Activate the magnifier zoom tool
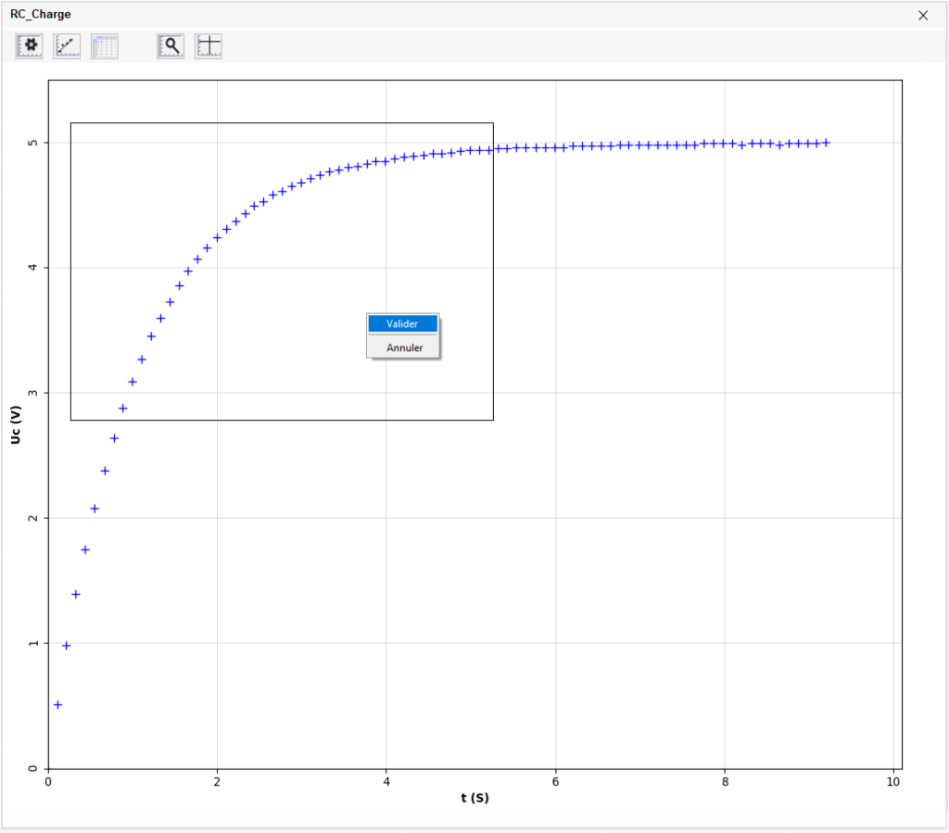The width and height of the screenshot is (949, 833). [x=171, y=46]
